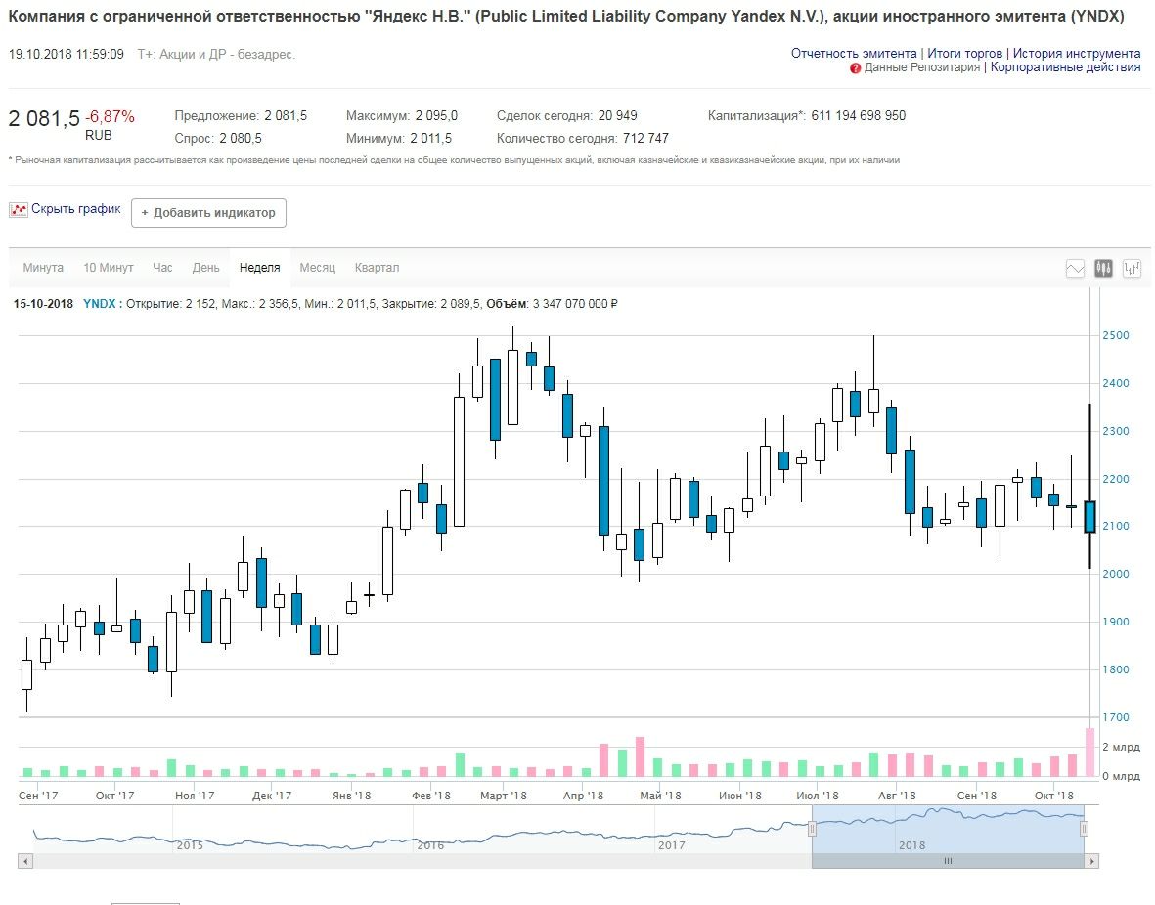Click 2017 area in the navigator timeline
The image size is (1155, 905).
[x=672, y=845]
